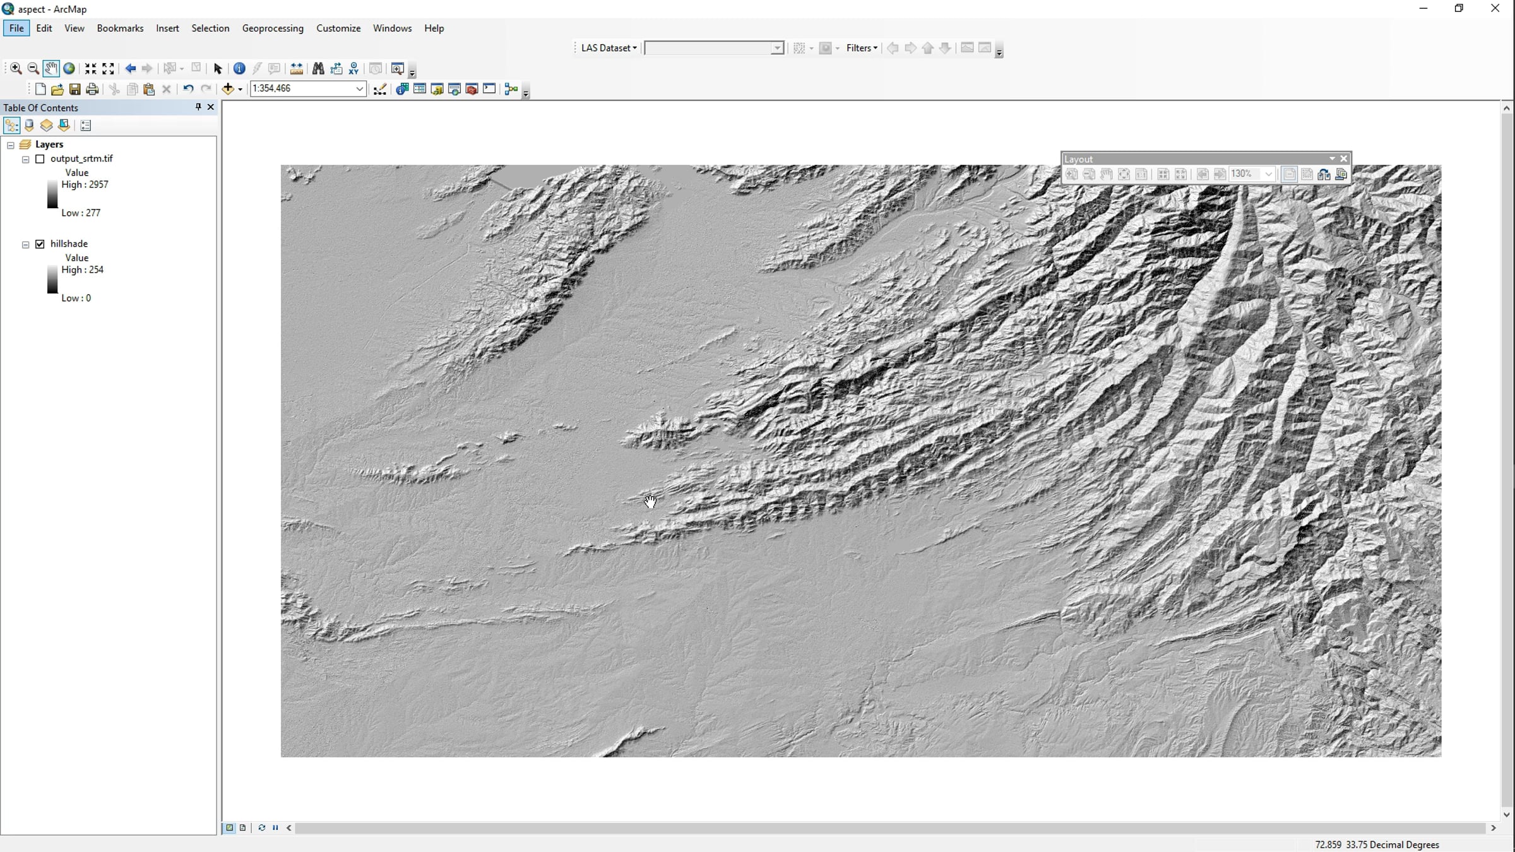This screenshot has width=1515, height=852.
Task: Open the Measure ruler tool
Action: click(296, 68)
